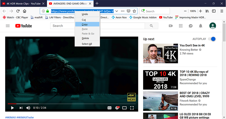Open video settings gear
This screenshot has height=119, width=226.
(x=117, y=108)
